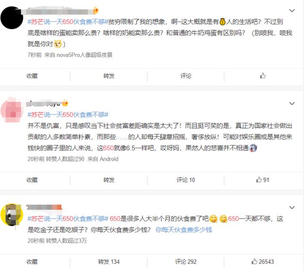This screenshot has width=304, height=271.
Task: Expand options chevron on the first post
Action: pyautogui.click(x=292, y=10)
